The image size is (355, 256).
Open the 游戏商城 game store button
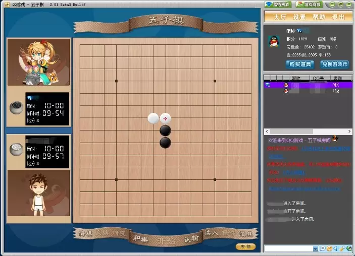pos(309,5)
